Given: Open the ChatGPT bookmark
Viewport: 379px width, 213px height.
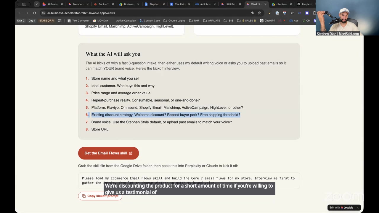Looking at the screenshot, I should tap(267, 21).
